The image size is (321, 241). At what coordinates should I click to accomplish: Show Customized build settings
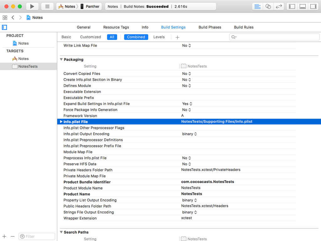91,37
